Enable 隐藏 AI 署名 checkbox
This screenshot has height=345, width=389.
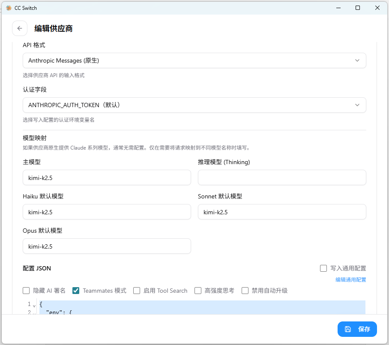(27, 291)
